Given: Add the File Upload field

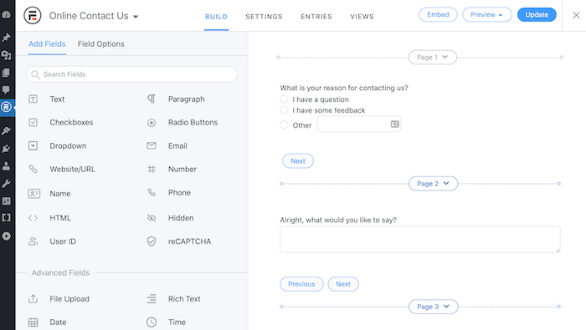Looking at the screenshot, I should click(59, 299).
